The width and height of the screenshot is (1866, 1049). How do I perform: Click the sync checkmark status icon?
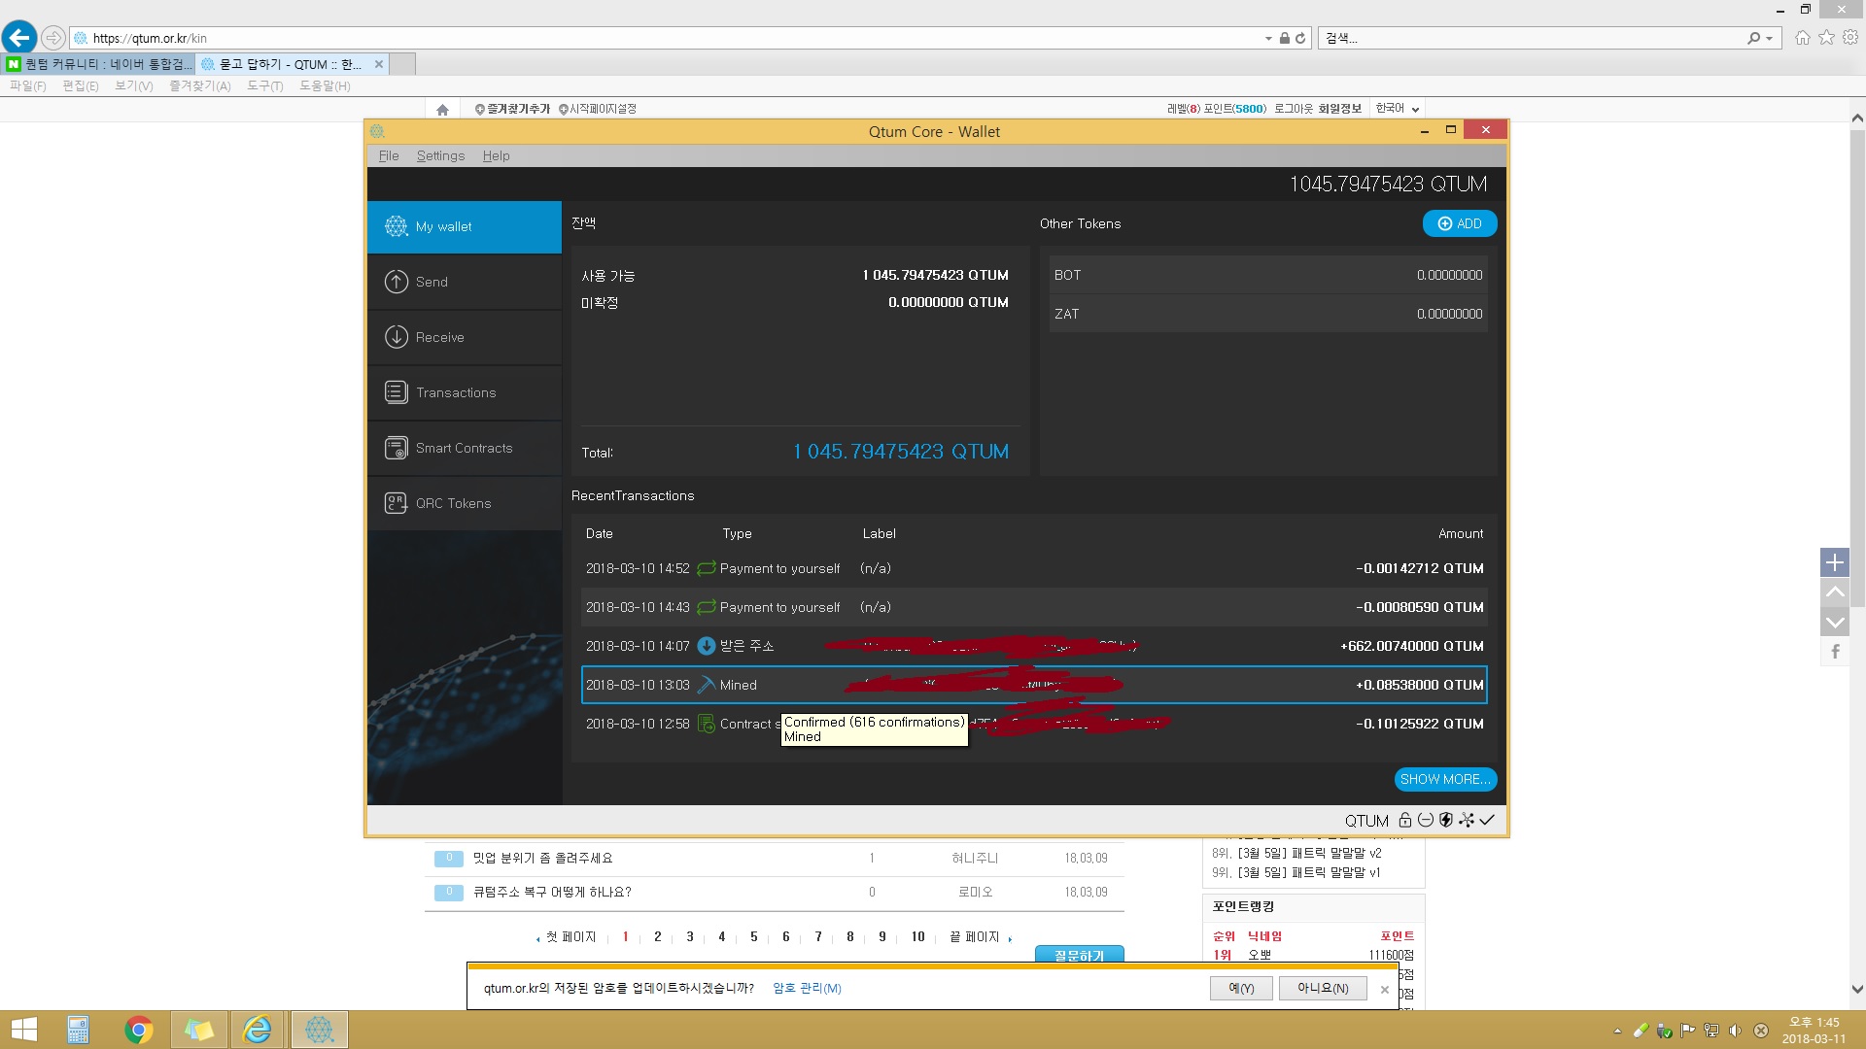click(x=1487, y=820)
